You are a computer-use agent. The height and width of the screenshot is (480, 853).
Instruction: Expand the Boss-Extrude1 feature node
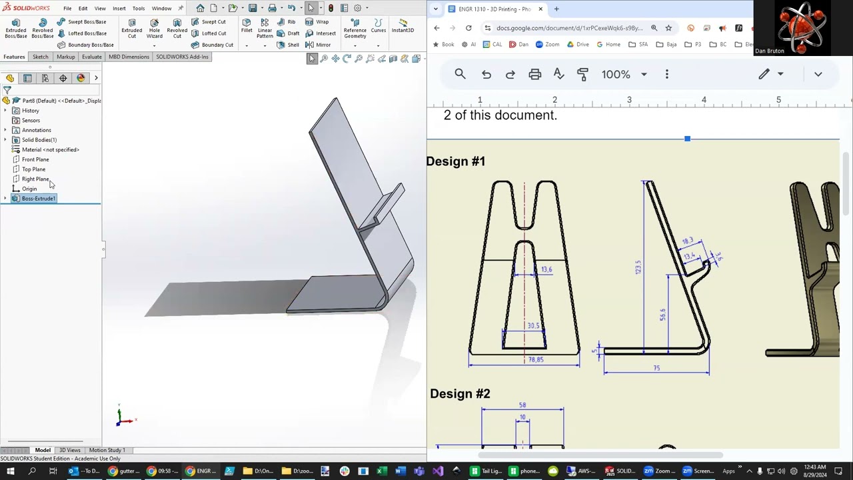click(x=5, y=199)
